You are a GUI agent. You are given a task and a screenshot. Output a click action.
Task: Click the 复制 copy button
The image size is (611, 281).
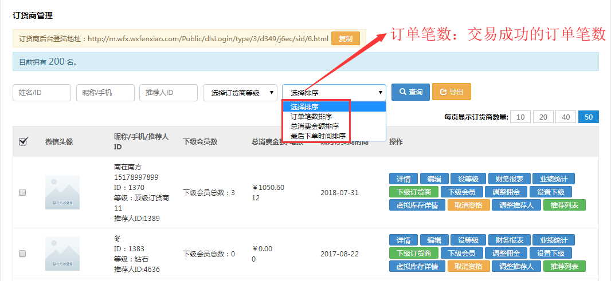pos(346,39)
